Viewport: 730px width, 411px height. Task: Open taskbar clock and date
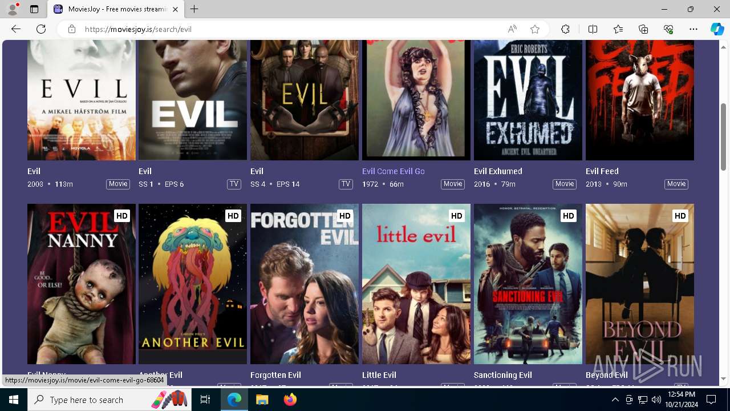[x=681, y=400]
